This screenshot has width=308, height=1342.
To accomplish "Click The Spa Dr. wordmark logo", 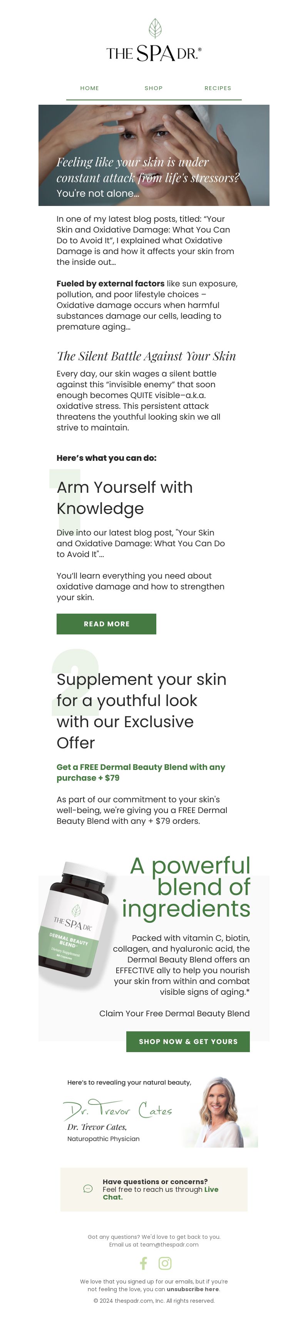I will pyautogui.click(x=154, y=53).
